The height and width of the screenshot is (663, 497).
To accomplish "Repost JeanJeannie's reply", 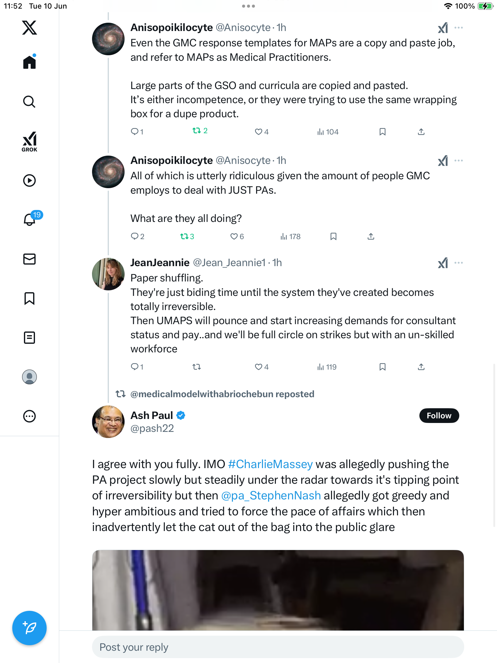I will [x=197, y=367].
